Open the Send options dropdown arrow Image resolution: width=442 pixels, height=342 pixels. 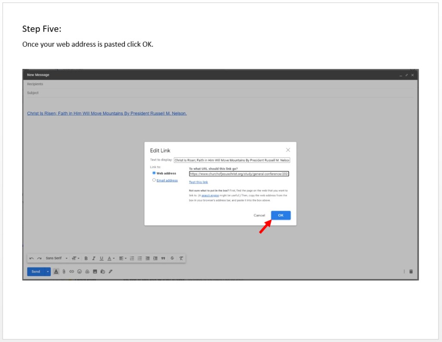[47, 272]
